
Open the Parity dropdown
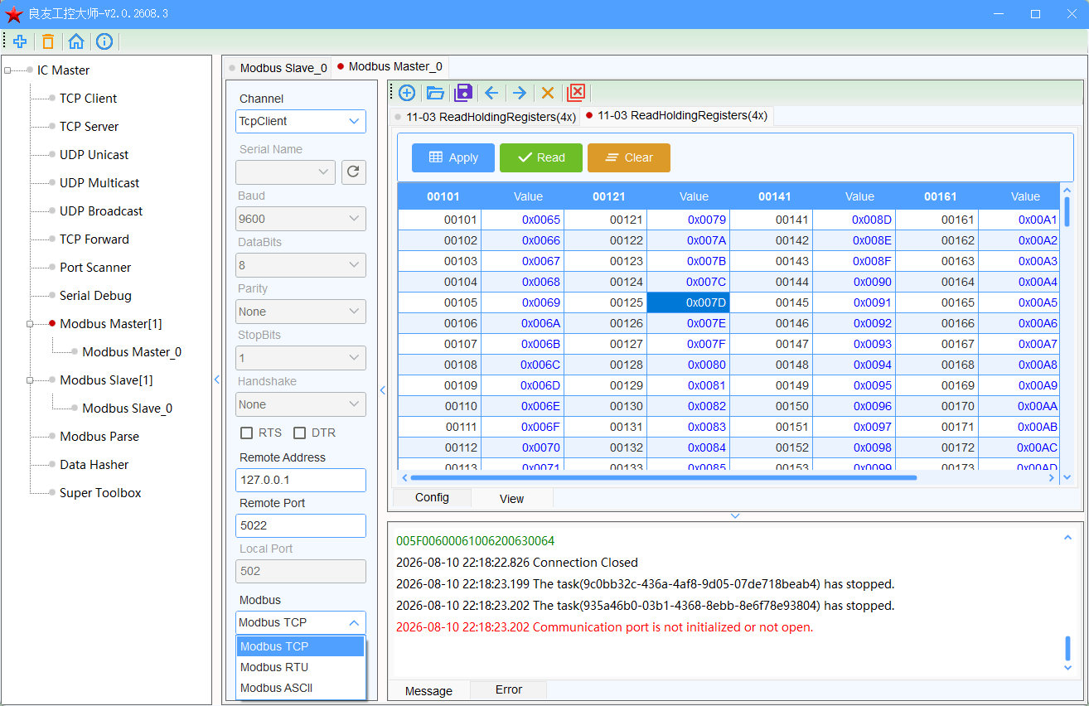[301, 312]
